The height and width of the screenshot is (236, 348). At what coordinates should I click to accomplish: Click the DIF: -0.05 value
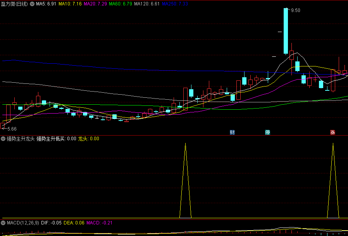[x=51, y=223]
